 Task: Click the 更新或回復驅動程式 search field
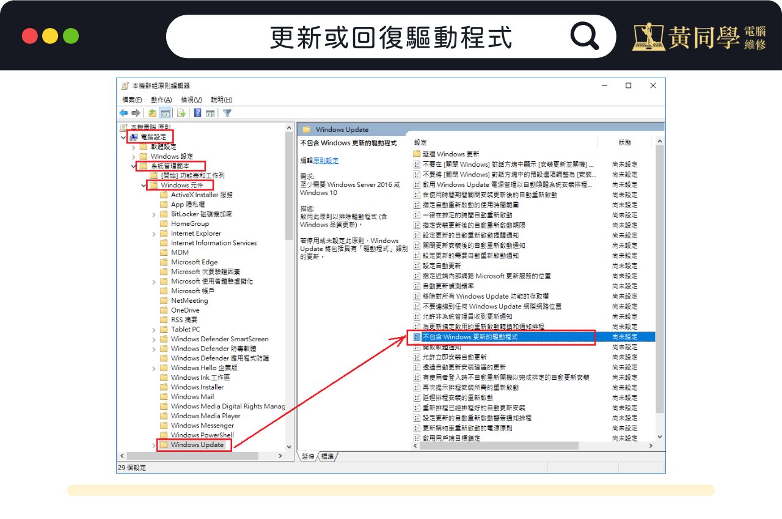(x=391, y=37)
